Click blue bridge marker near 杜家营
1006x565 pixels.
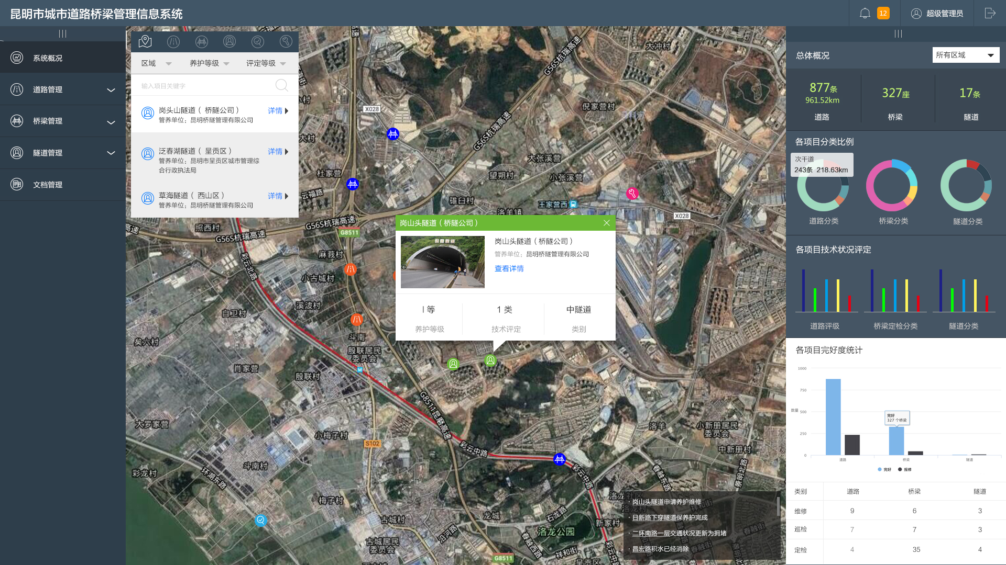point(353,184)
